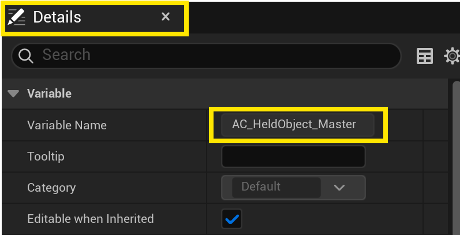Image resolution: width=460 pixels, height=235 pixels.
Task: Click the Details panel pencil icon
Action: [17, 17]
